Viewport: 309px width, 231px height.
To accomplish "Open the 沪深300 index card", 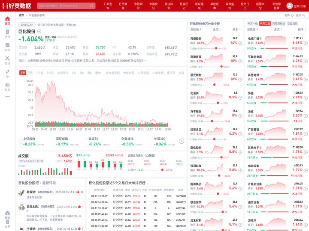I will tap(167, 141).
